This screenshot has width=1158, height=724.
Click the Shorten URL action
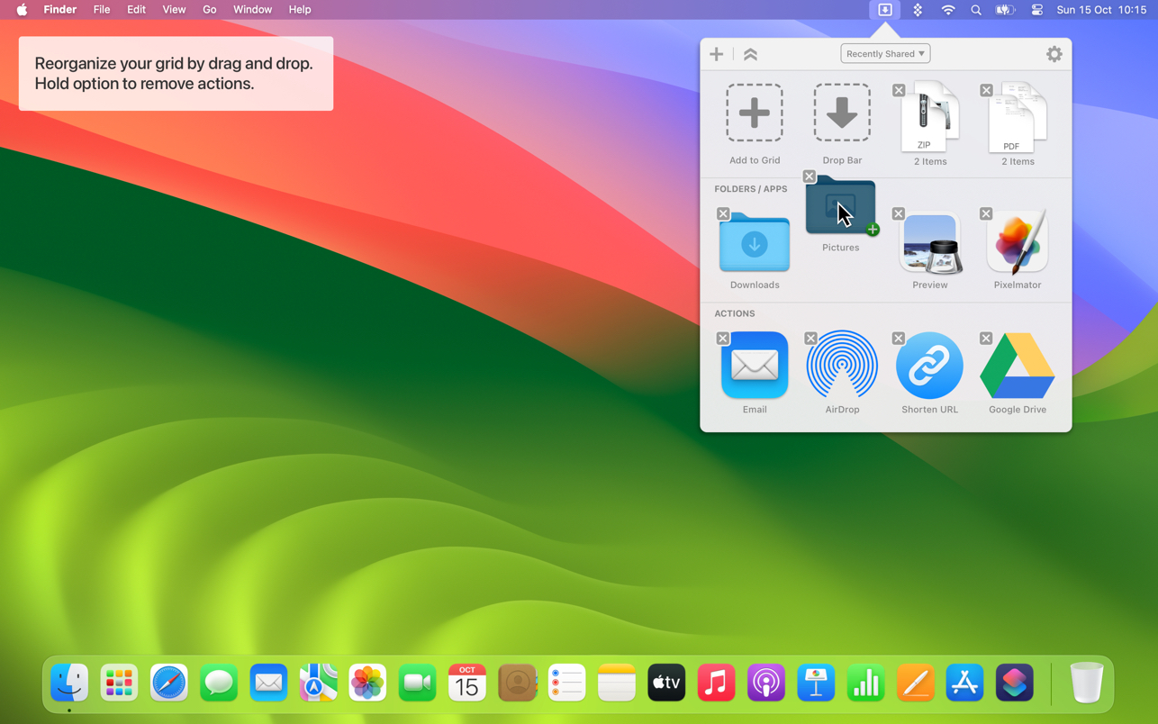[929, 366]
